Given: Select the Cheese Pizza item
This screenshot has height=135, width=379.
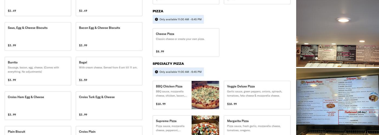Looking at the screenshot, I should [186, 42].
